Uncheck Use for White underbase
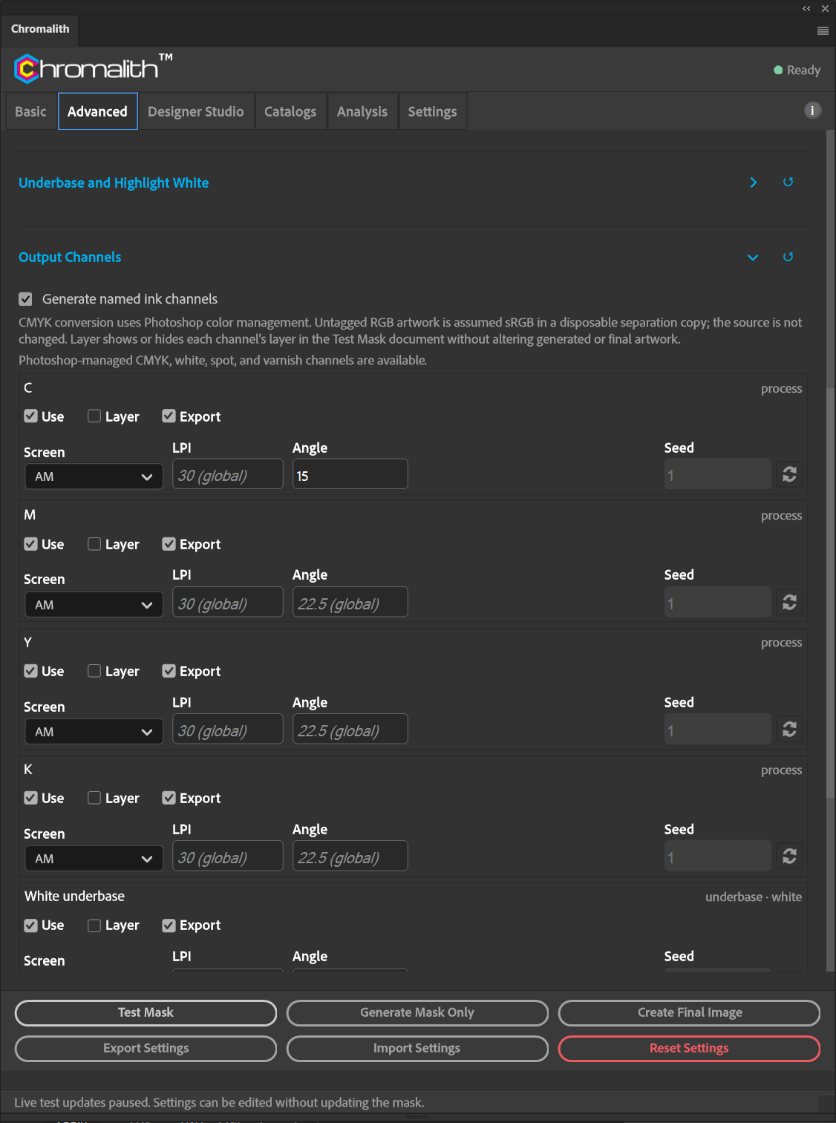836x1123 pixels. pos(30,925)
